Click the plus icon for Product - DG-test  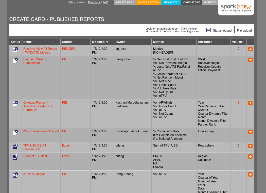click(250, 157)
